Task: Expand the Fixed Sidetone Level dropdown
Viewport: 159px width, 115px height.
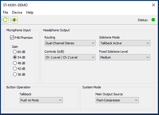Action: click(x=125, y=57)
